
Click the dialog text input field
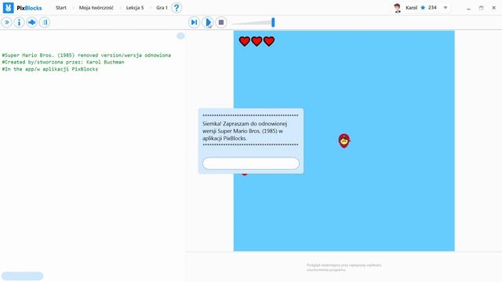coord(251,164)
